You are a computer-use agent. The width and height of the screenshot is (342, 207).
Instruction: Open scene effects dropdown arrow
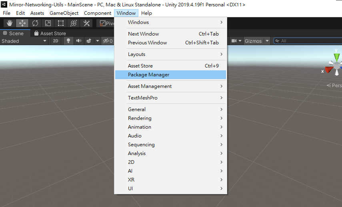click(98, 41)
